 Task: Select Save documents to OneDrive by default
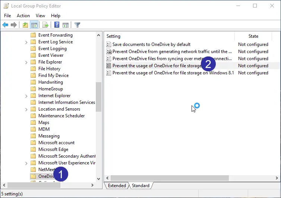coord(151,44)
